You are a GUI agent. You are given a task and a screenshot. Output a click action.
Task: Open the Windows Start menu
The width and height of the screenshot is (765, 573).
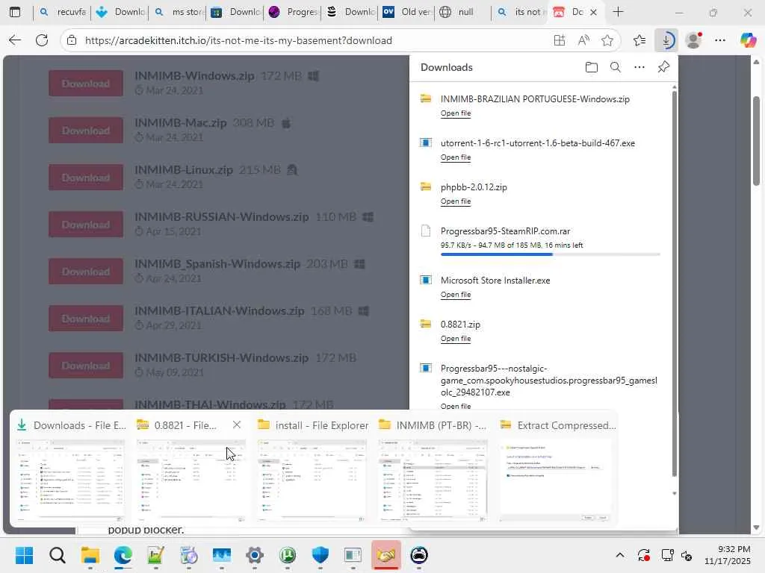24,555
